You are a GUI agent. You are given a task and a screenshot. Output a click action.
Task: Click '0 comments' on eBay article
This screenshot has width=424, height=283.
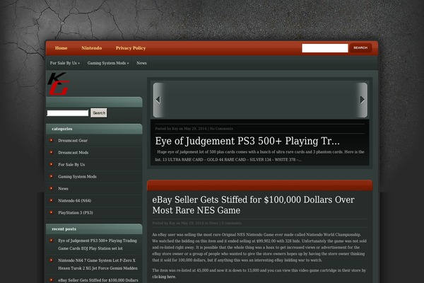tap(232, 223)
